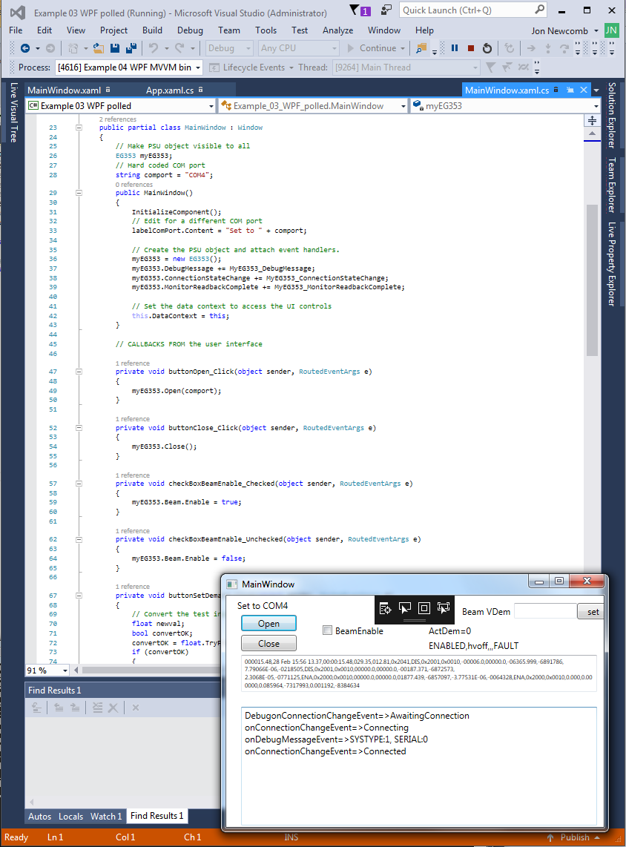Close the MainWindow.xaml.cs tab
Image resolution: width=626 pixels, height=847 pixels.
tap(584, 90)
